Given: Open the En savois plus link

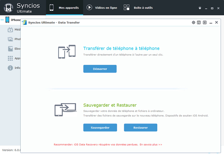Looking at the screenshot, I should coord(151,145).
